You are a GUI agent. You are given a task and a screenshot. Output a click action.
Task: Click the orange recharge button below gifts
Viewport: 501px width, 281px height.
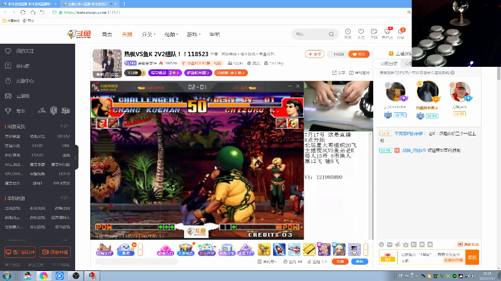340,262
